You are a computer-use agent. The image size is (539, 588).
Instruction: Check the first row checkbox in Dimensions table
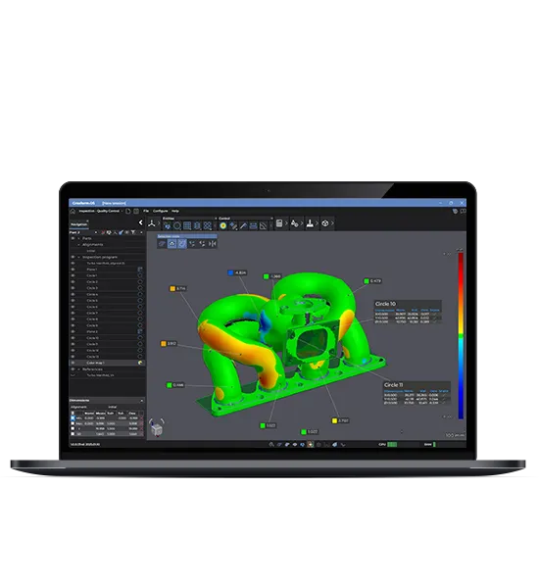(73, 418)
